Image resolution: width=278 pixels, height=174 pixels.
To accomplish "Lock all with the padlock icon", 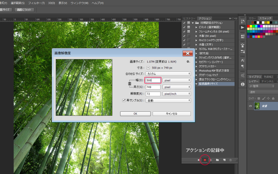I will click(x=273, y=98).
